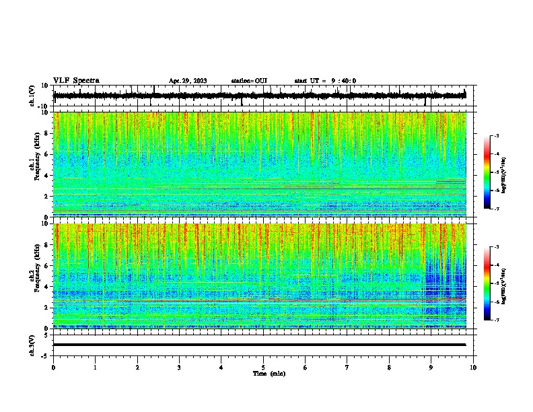Click the ch.1 voltage waveform trace
Screen dimensions: 533x412
tap(259, 96)
